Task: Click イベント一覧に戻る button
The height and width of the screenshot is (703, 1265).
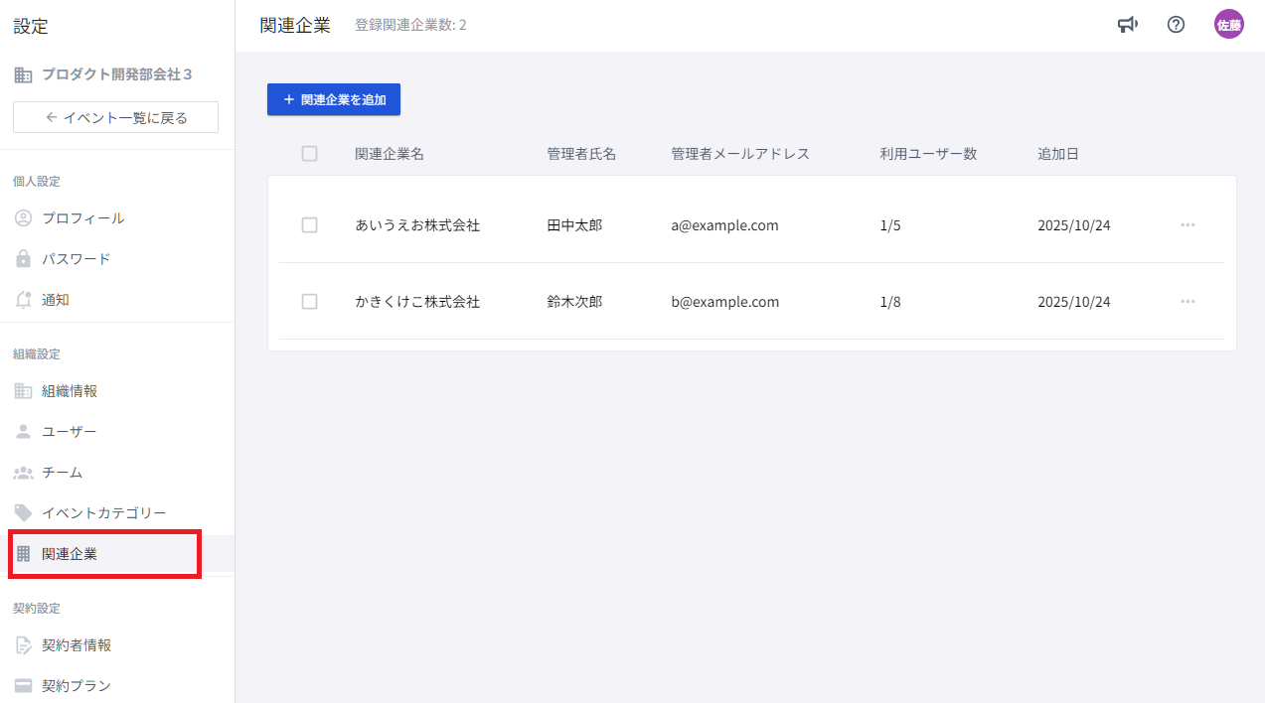Action: [115, 117]
